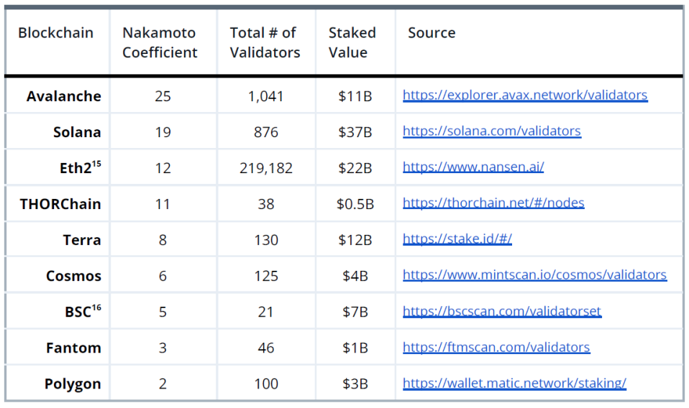Open the stake.id link for Terra
Image resolution: width=689 pixels, height=408 pixels.
pos(457,239)
